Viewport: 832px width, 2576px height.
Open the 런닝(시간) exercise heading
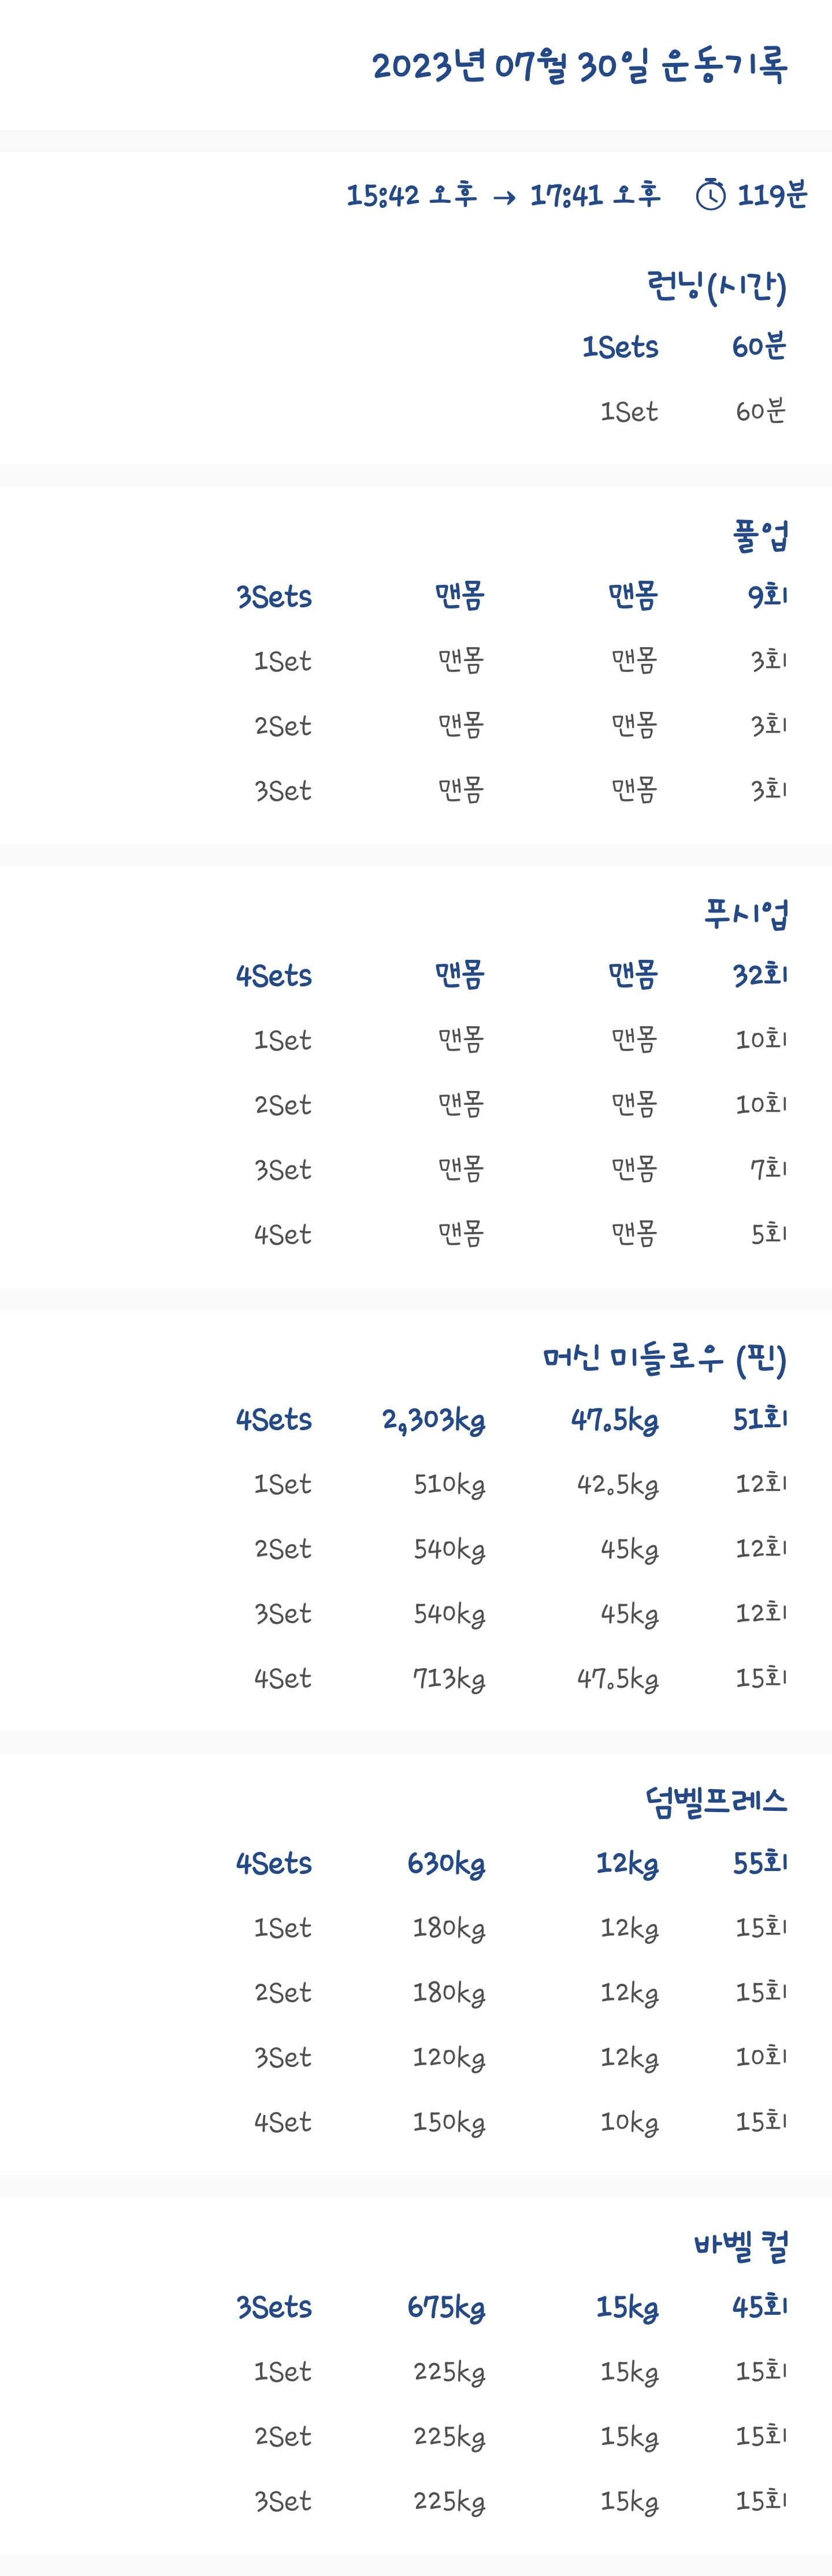pyautogui.click(x=716, y=287)
